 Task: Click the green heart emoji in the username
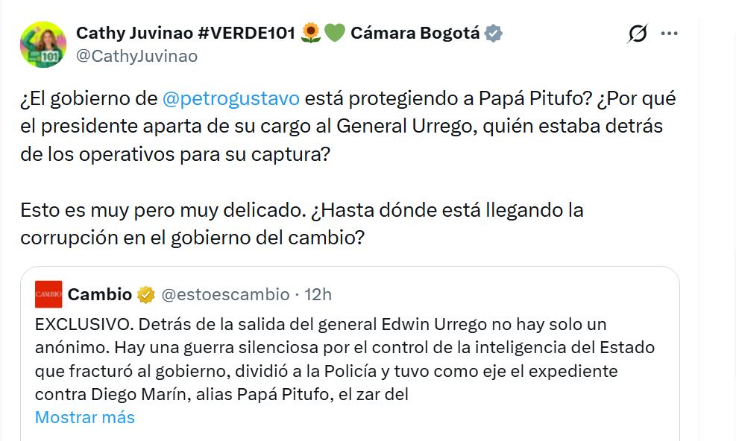(x=336, y=33)
